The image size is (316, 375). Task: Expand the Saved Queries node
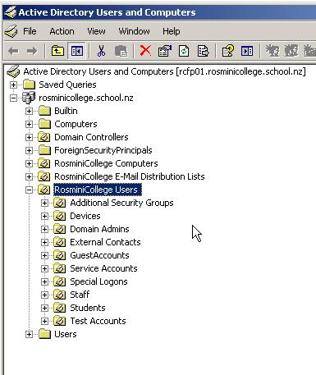coord(13,85)
